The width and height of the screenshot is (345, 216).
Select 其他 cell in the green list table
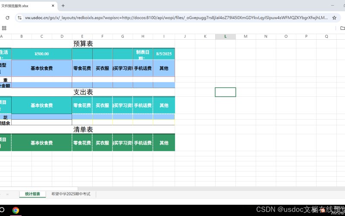coord(164,143)
